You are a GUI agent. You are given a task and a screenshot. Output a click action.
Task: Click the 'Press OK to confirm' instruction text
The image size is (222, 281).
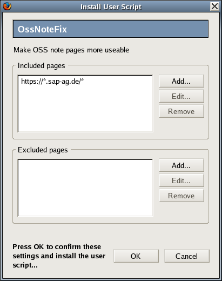[59, 256]
